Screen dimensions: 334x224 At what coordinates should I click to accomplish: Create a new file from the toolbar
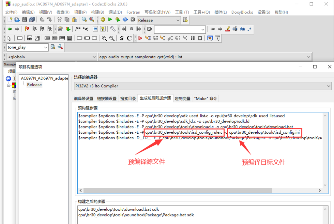pos(10,20)
